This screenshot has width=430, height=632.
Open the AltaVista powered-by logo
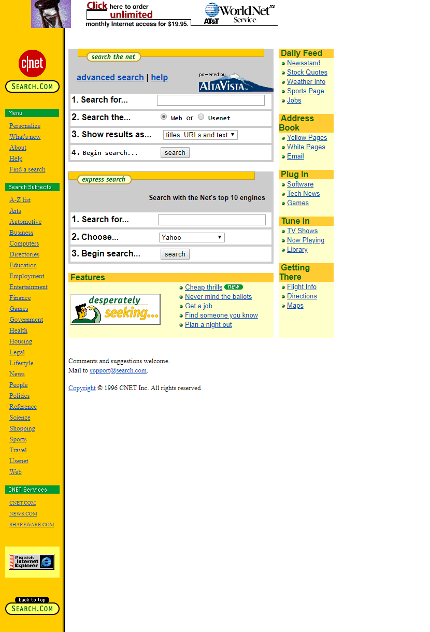(236, 82)
